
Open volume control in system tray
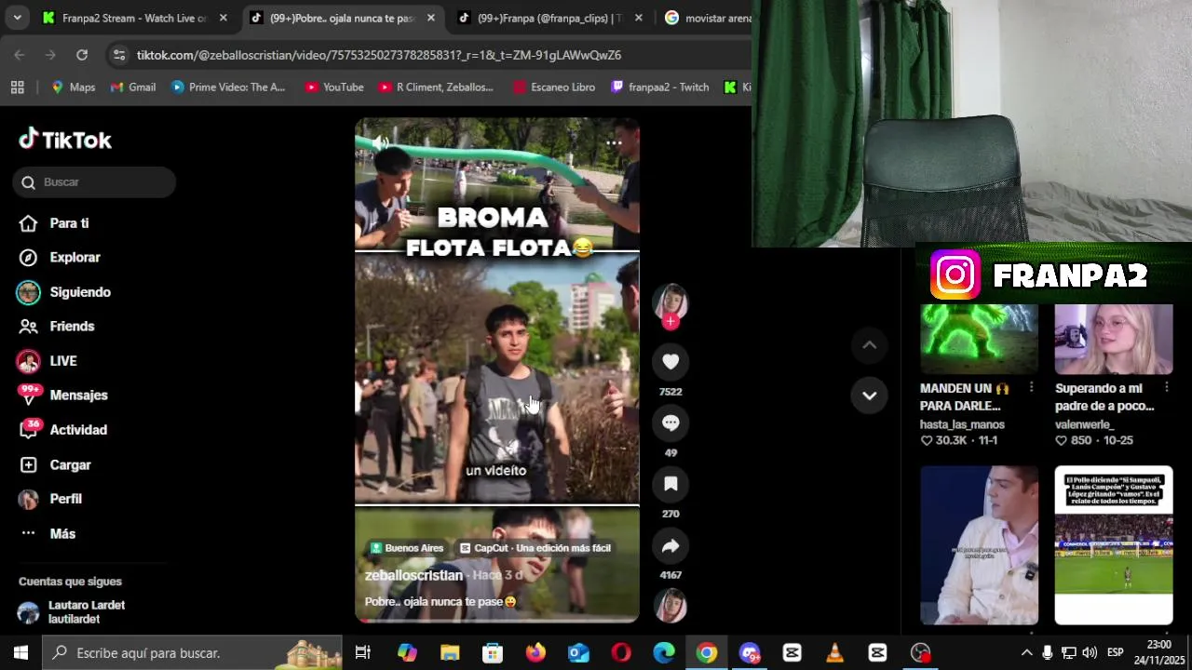coord(1089,652)
